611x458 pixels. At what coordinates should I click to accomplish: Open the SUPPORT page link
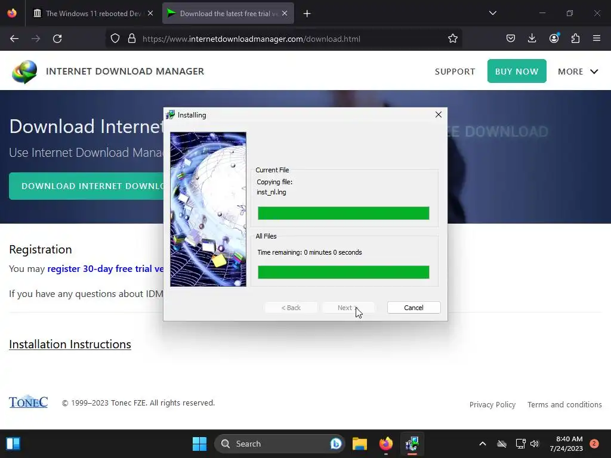(x=455, y=72)
